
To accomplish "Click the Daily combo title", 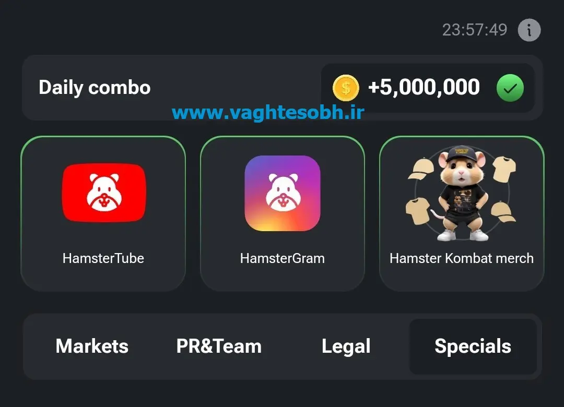I will [x=95, y=88].
